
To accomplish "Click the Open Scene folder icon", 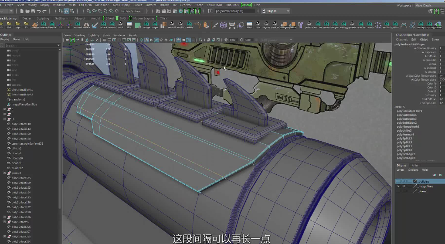I will [27, 11].
